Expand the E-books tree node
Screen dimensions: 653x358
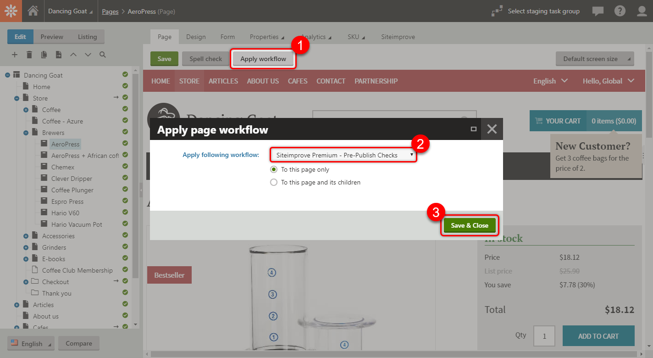coord(26,259)
